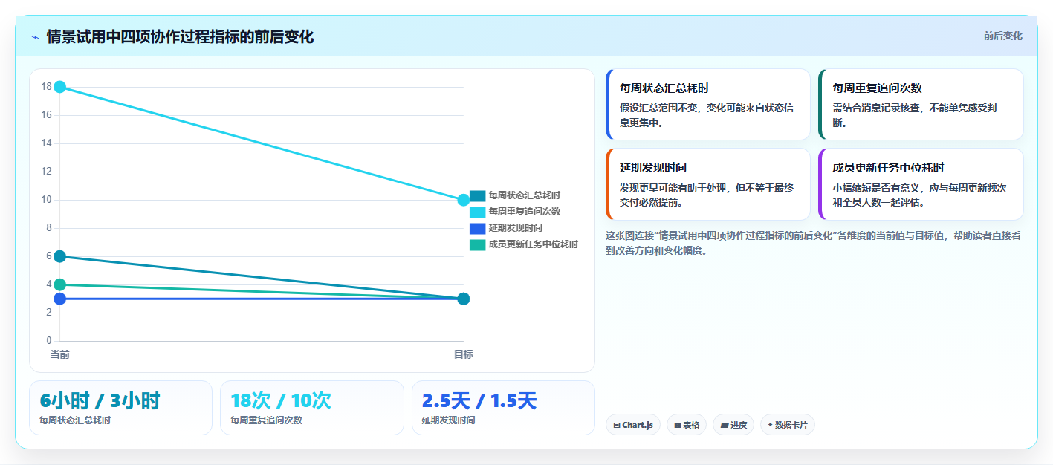
Task: Toggle the 每周重复追问次数 legend swatch
Action: coord(477,212)
